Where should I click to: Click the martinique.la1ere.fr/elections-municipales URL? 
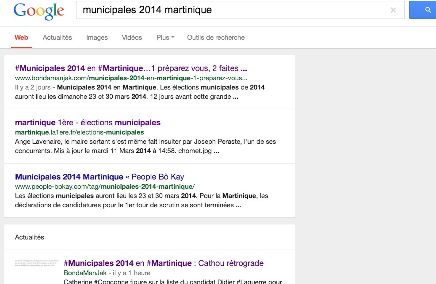tap(80, 132)
